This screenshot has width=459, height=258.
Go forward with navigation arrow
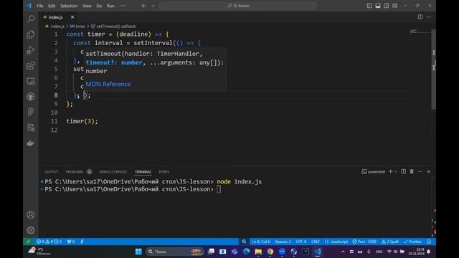pyautogui.click(x=152, y=6)
